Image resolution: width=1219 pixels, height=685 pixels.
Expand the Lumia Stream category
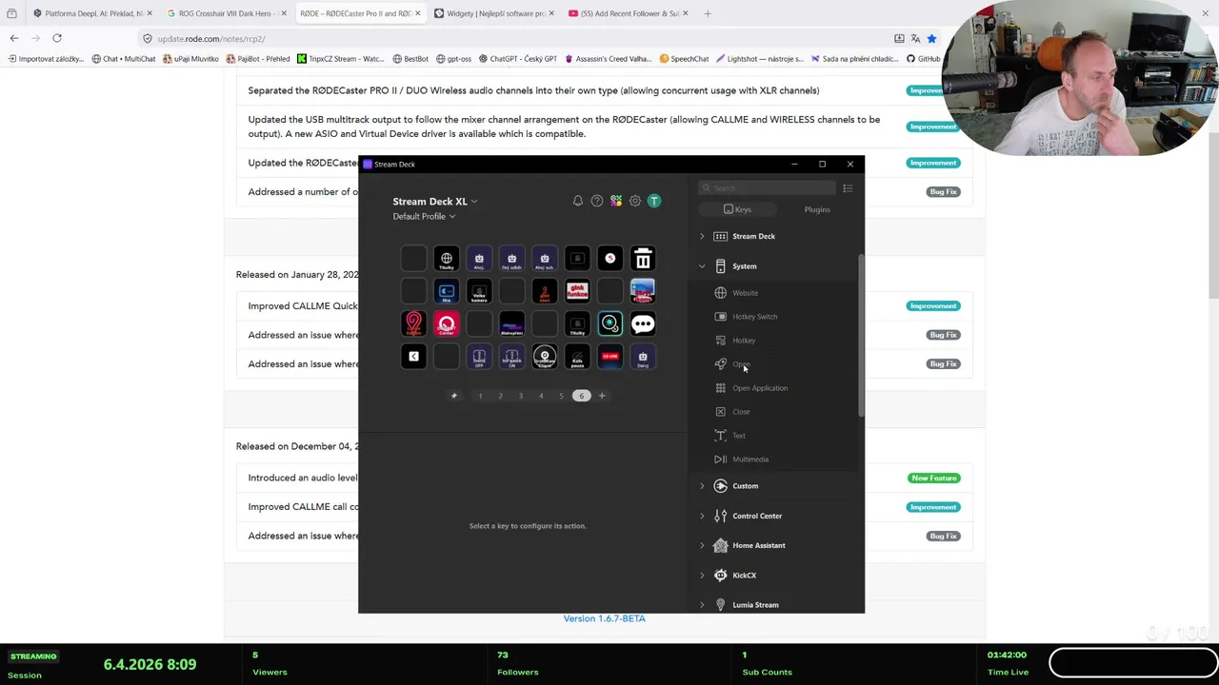pyautogui.click(x=702, y=605)
